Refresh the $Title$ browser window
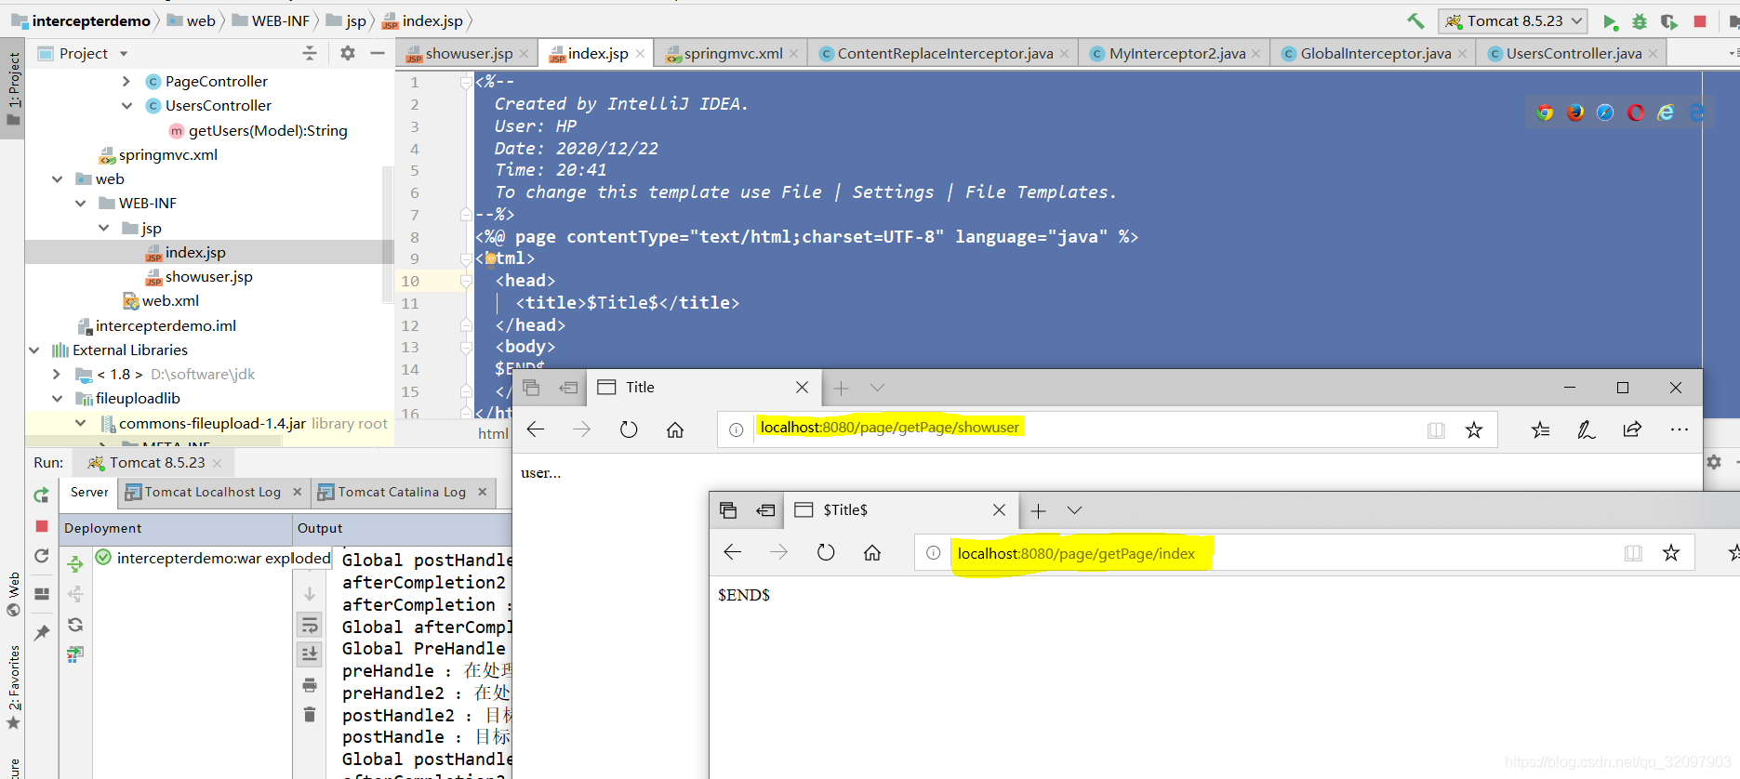Viewport: 1740px width, 779px height. point(826,553)
